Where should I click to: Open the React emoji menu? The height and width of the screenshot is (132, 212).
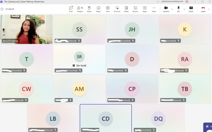pos(98,9)
